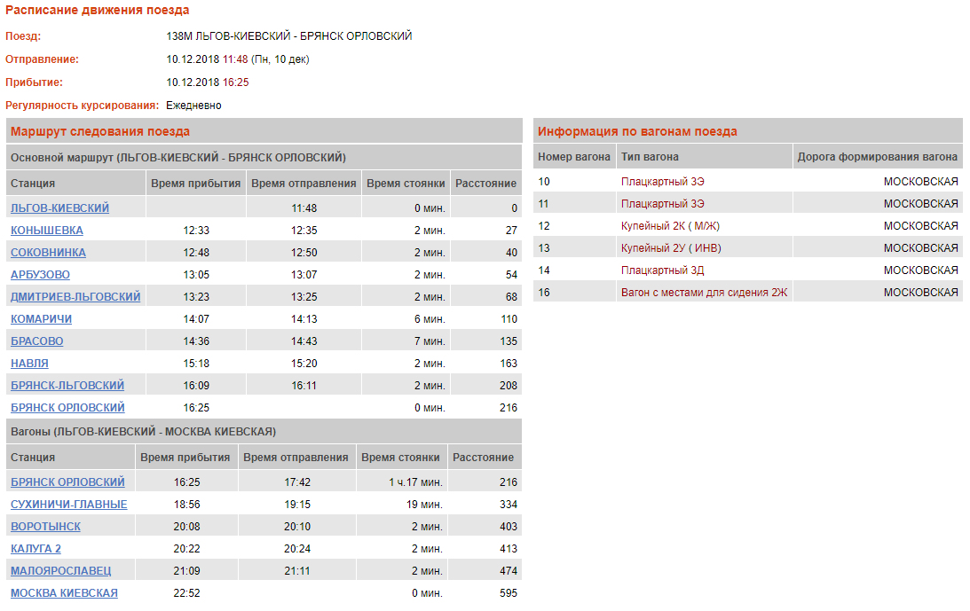Click the ВОРОТЫНСК station link
Image resolution: width=970 pixels, height=611 pixels.
coord(45,527)
